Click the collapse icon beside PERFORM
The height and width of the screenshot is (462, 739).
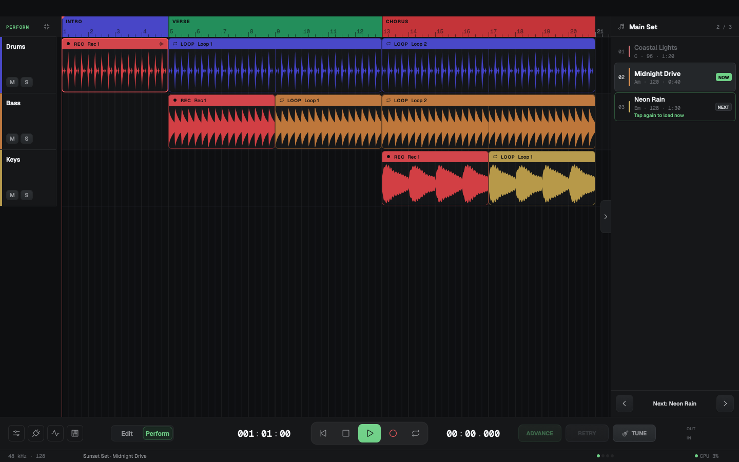tap(47, 27)
